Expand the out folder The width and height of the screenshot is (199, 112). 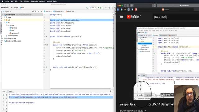(x=5, y=20)
